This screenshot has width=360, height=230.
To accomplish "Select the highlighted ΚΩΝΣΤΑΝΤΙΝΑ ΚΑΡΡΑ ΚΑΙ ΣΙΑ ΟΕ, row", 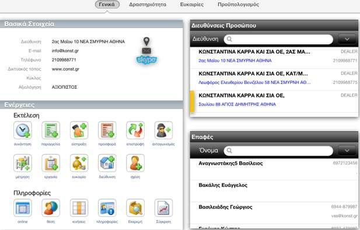I will click(x=274, y=102).
